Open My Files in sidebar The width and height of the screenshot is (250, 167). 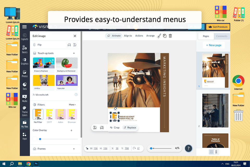pos(24,124)
